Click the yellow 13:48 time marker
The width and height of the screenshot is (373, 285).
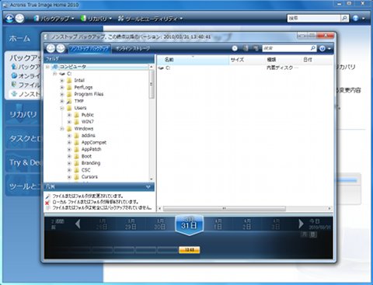tap(190, 250)
